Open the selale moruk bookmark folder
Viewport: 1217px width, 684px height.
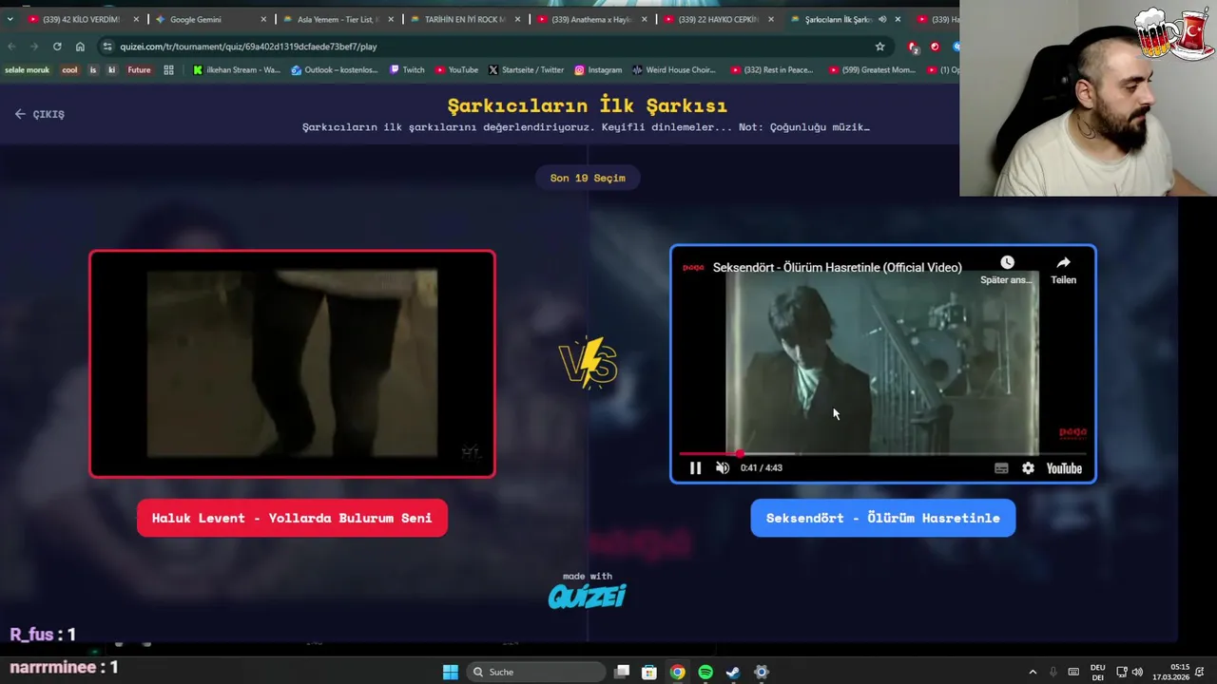click(x=27, y=69)
